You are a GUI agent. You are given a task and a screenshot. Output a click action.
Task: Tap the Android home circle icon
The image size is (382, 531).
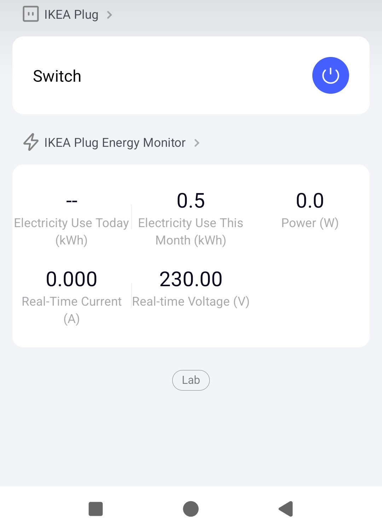coord(191,509)
